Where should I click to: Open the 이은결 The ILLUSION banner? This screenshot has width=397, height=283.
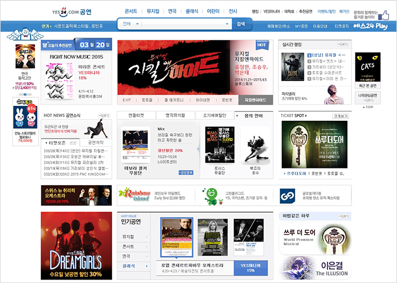(315, 268)
